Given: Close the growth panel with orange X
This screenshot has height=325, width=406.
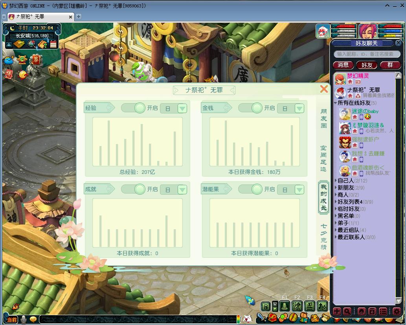Looking at the screenshot, I should tap(324, 89).
